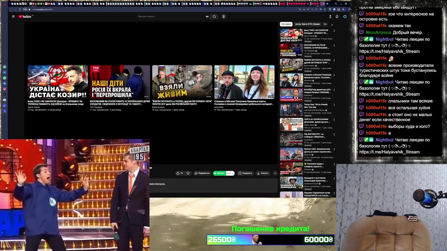Click the 'Погашение кредита!' donation progress bar
Viewport: 447px width, 251px height.
point(271,240)
